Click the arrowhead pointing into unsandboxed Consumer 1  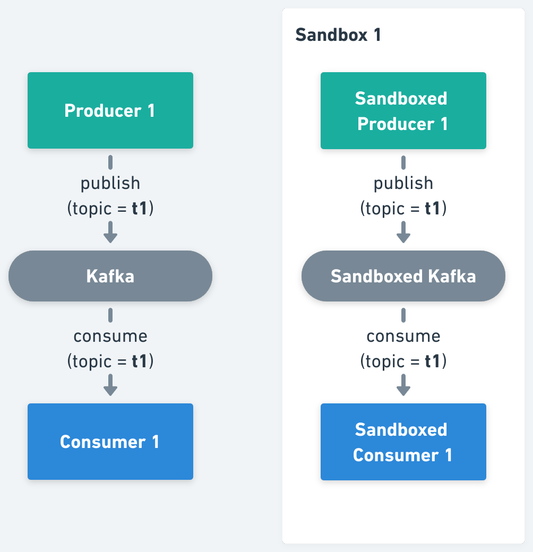110,387
